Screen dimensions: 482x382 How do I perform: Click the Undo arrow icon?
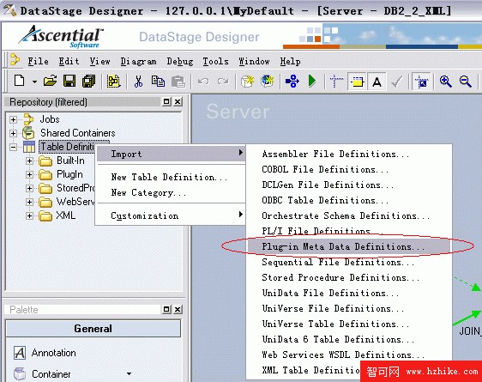[x=203, y=82]
